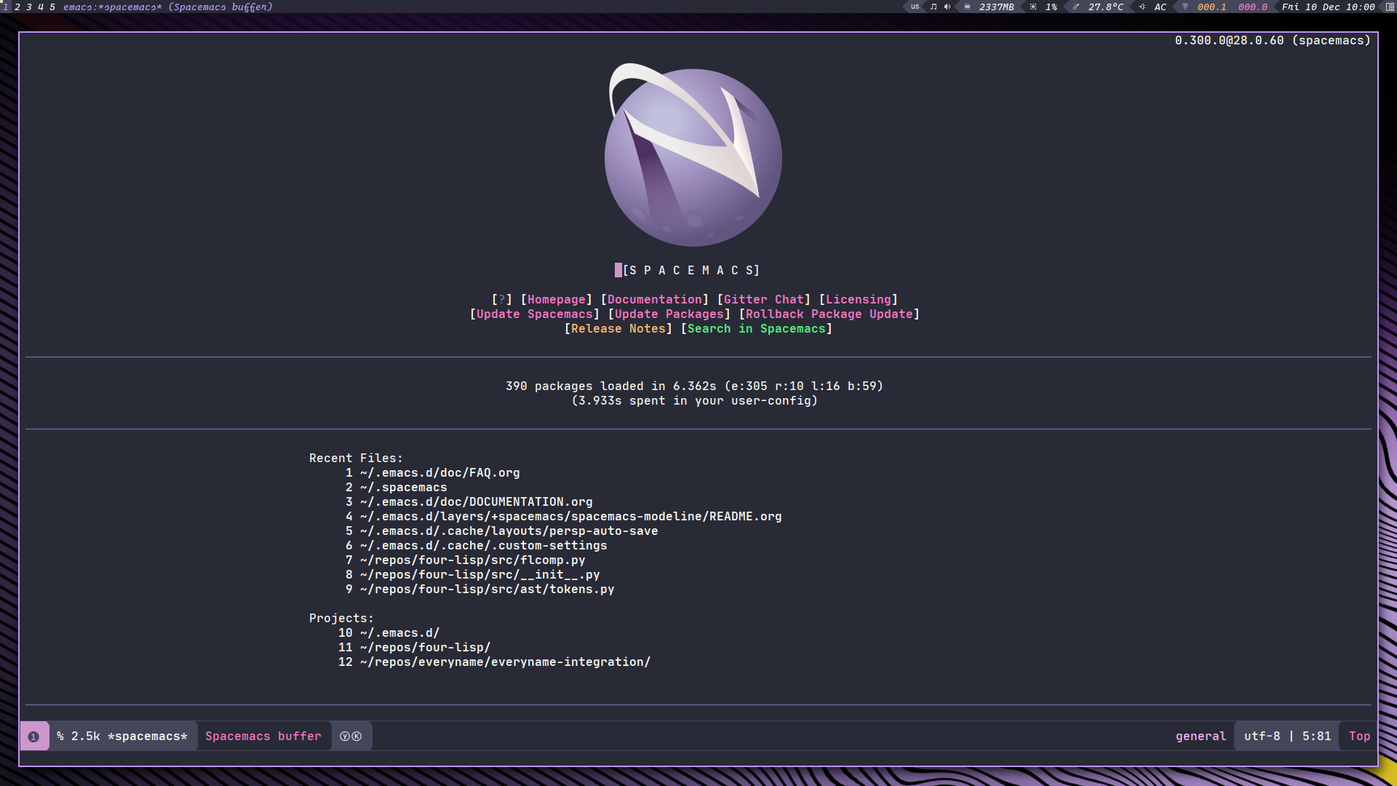Viewport: 1397px width, 786px height.
Task: Click the Ⓨ yasnippet indicator in the modeline
Action: coord(344,736)
